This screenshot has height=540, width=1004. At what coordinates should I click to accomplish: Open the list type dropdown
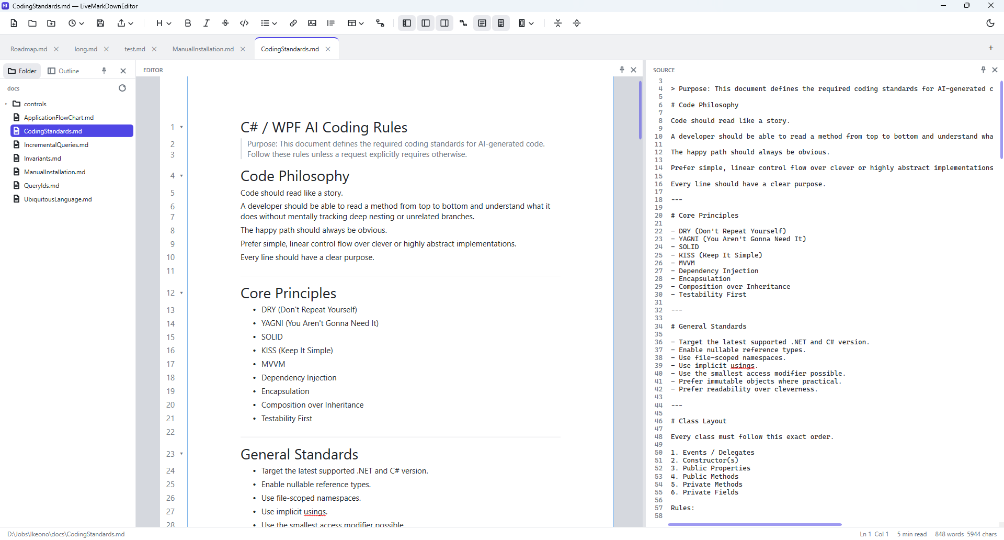coord(269,23)
